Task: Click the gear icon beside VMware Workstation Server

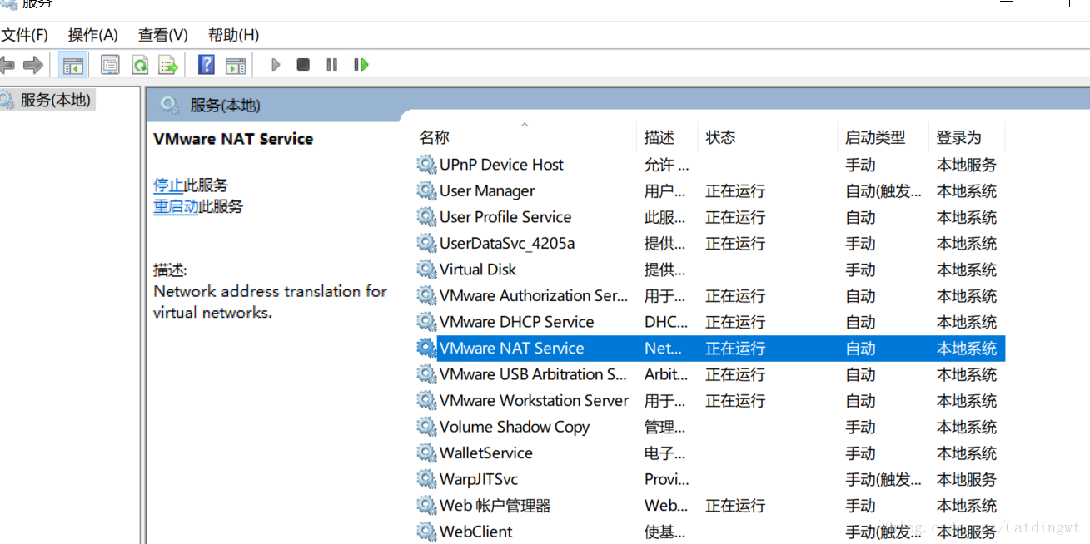Action: 426,401
